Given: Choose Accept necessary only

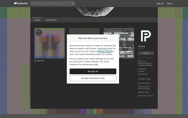Looking at the screenshot, I should click(93, 78).
